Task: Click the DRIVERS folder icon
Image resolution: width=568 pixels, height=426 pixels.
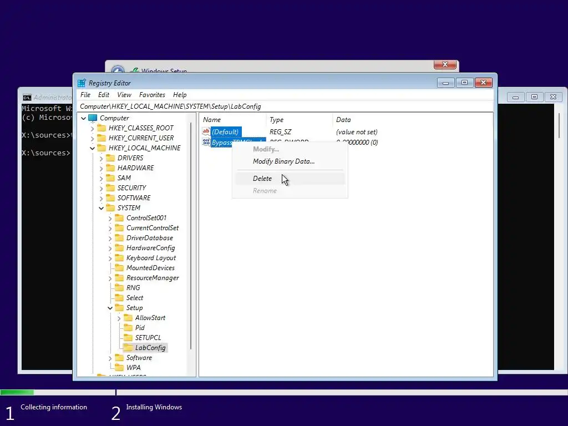Action: pyautogui.click(x=110, y=158)
